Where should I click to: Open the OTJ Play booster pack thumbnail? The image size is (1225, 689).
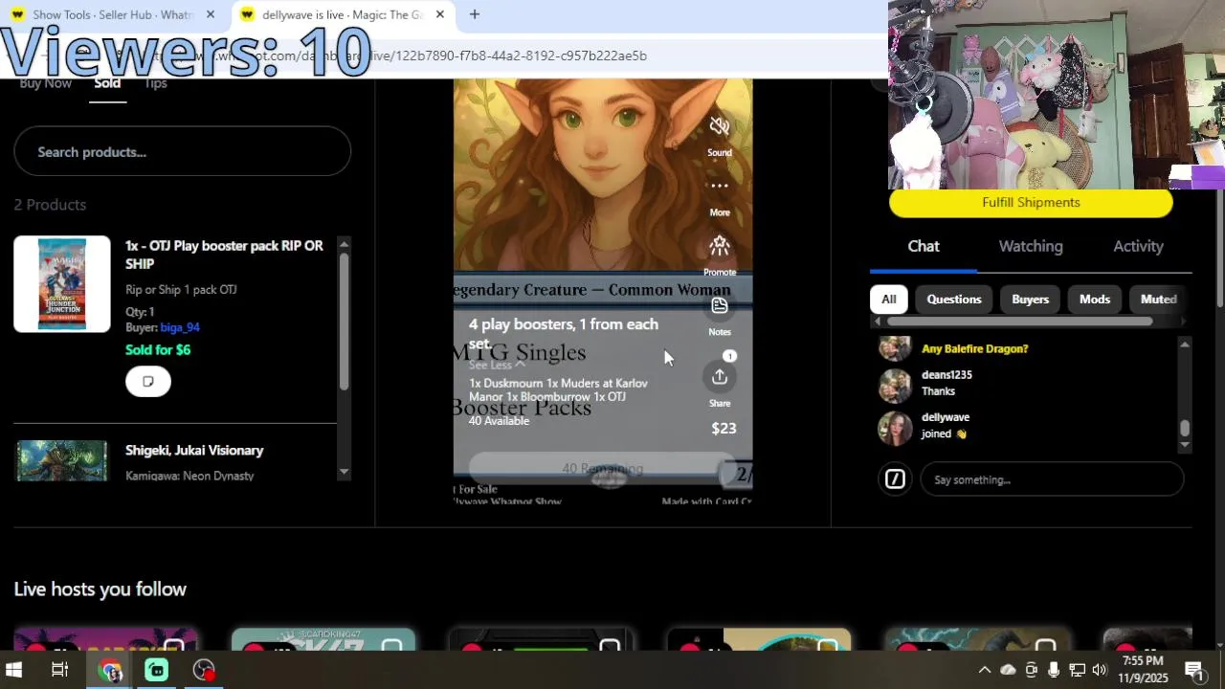point(62,284)
